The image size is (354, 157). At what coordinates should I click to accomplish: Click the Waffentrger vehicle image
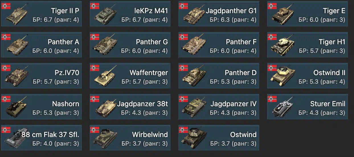point(106,76)
